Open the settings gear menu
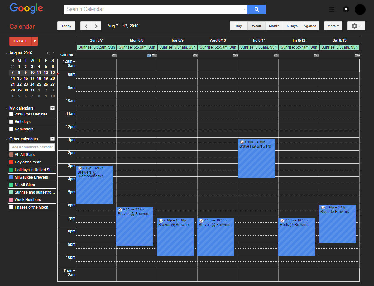 tap(356, 26)
